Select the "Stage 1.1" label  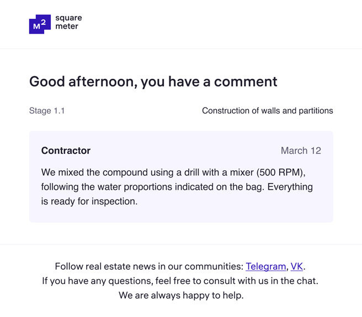click(x=47, y=111)
